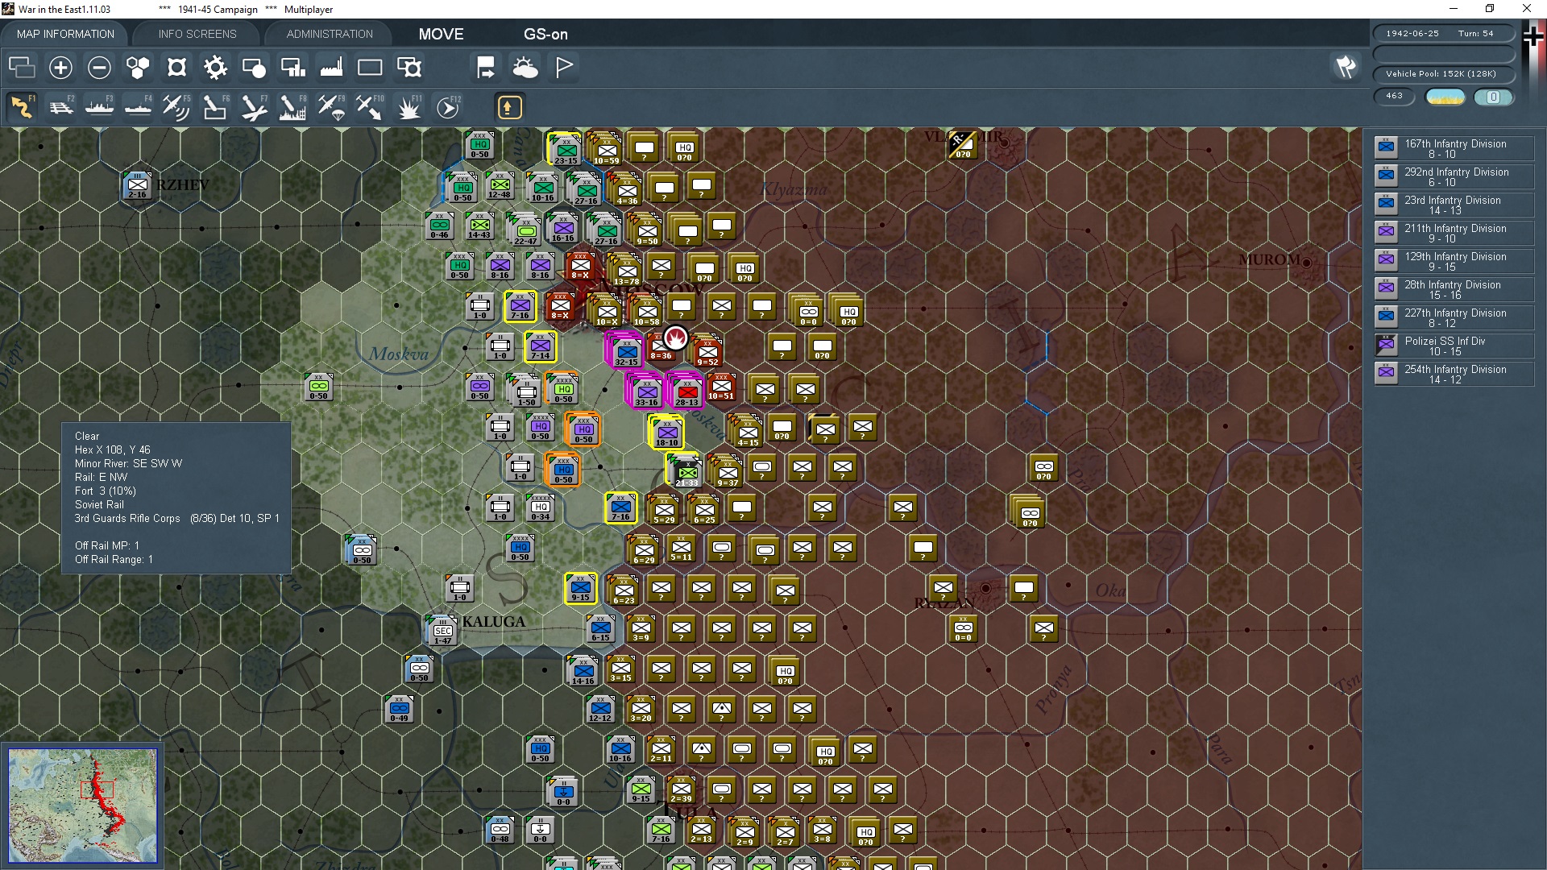Open the MAP INFORMATION tab
The image size is (1547, 870).
(65, 34)
